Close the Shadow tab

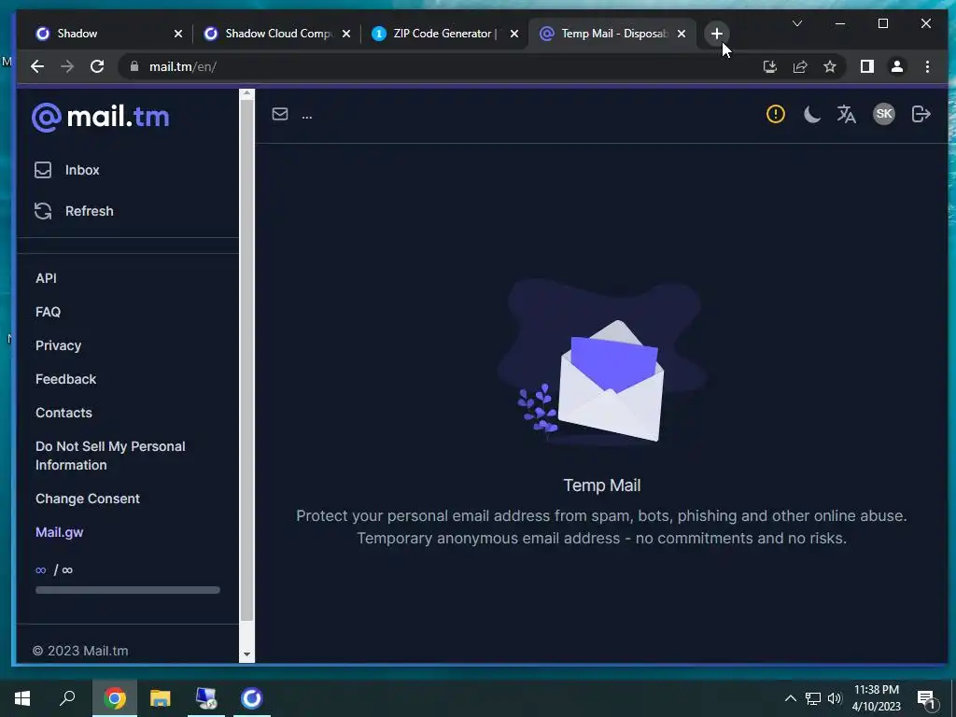pos(178,34)
